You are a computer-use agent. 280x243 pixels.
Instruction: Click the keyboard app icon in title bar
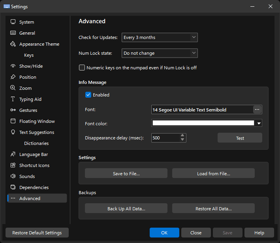[x=7, y=6]
